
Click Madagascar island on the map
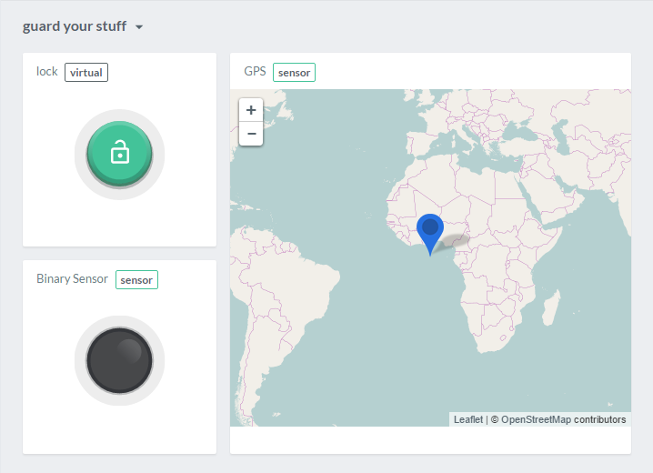click(x=551, y=309)
